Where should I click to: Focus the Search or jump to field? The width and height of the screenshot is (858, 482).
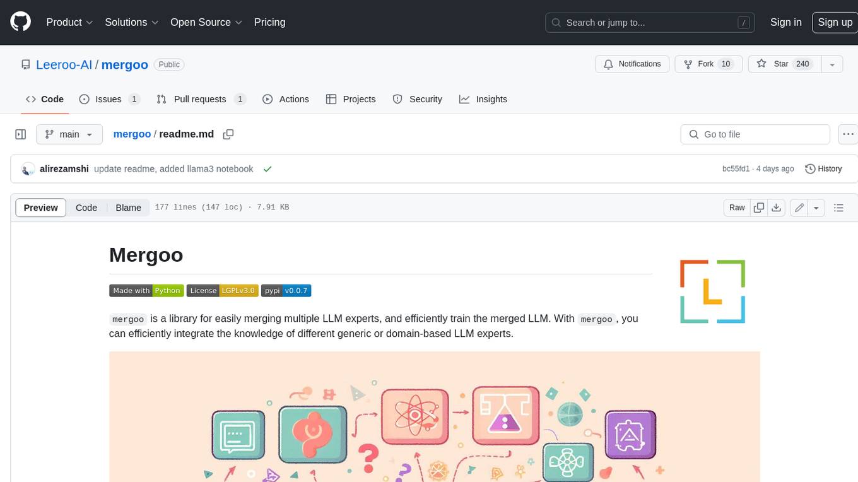650,22
